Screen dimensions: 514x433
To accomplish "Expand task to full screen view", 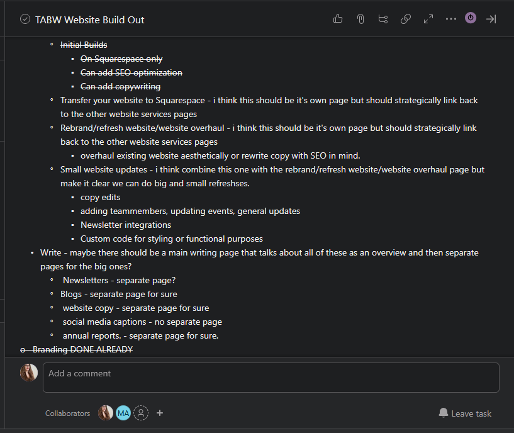I will [x=428, y=19].
